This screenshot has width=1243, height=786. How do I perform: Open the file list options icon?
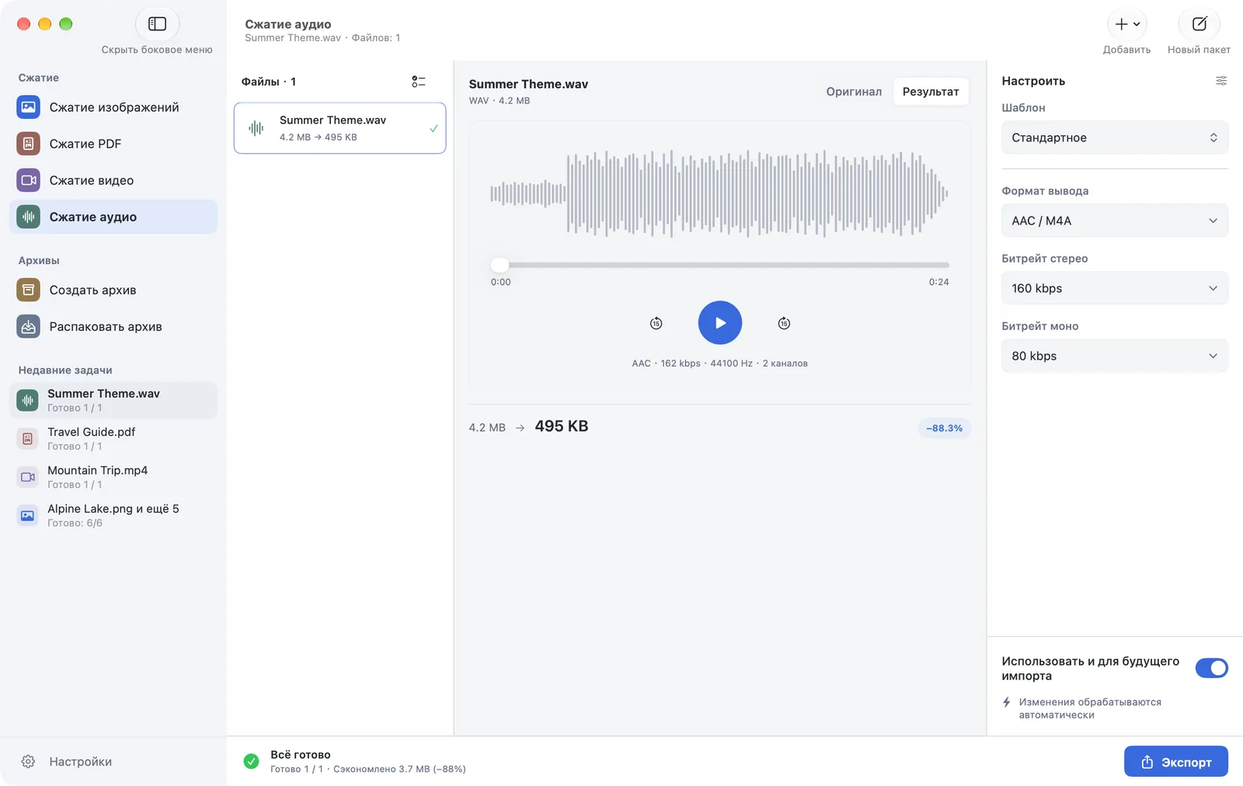click(419, 82)
